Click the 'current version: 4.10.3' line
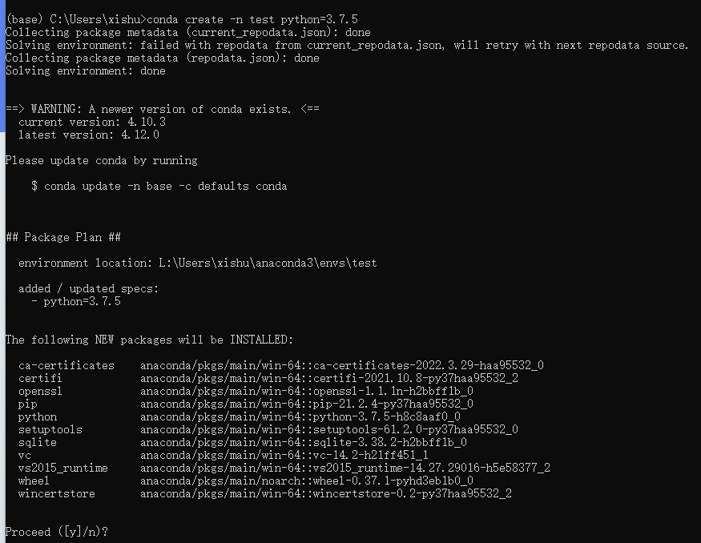 pyautogui.click(x=91, y=122)
